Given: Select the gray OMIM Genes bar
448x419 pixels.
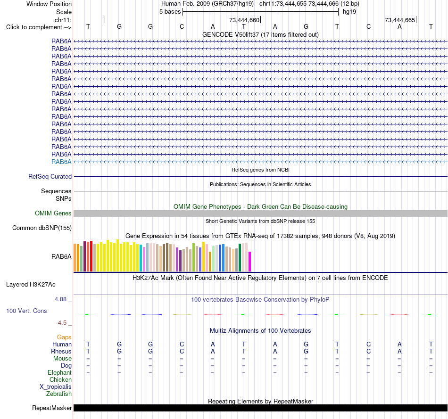Looking at the screenshot, I should click(260, 214).
